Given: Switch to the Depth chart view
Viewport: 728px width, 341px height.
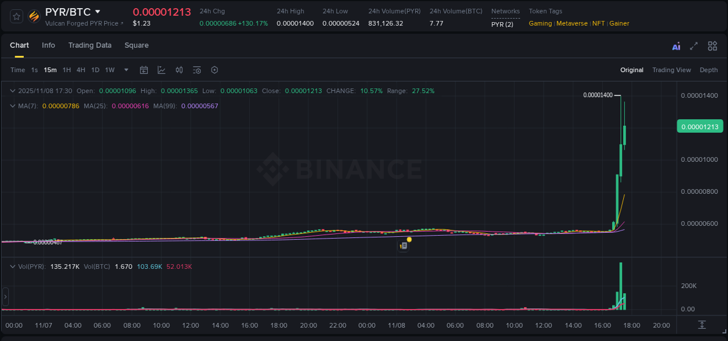Looking at the screenshot, I should point(708,70).
